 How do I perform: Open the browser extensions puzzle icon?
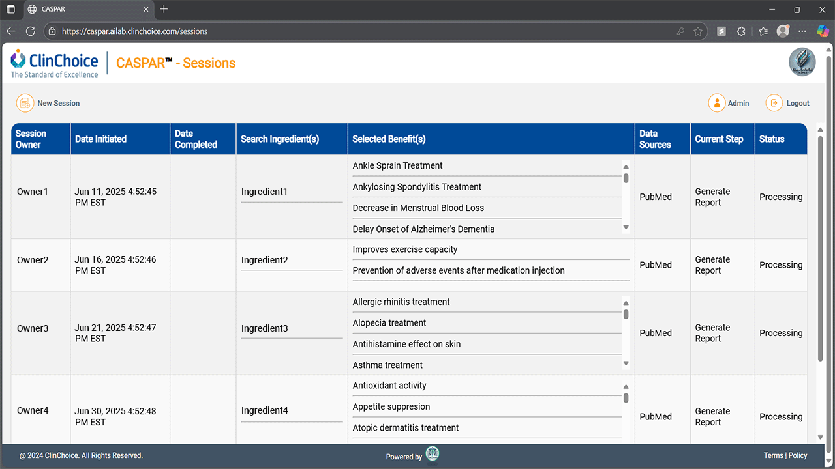coord(741,31)
